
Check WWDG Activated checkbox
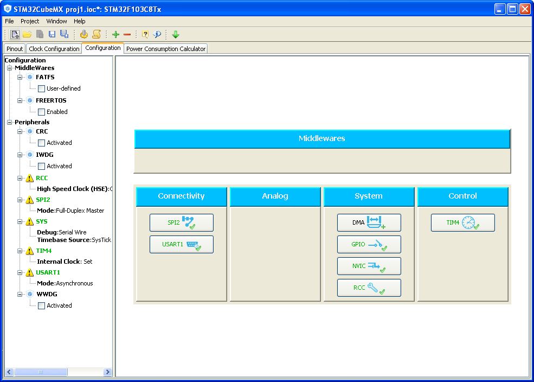(x=42, y=305)
